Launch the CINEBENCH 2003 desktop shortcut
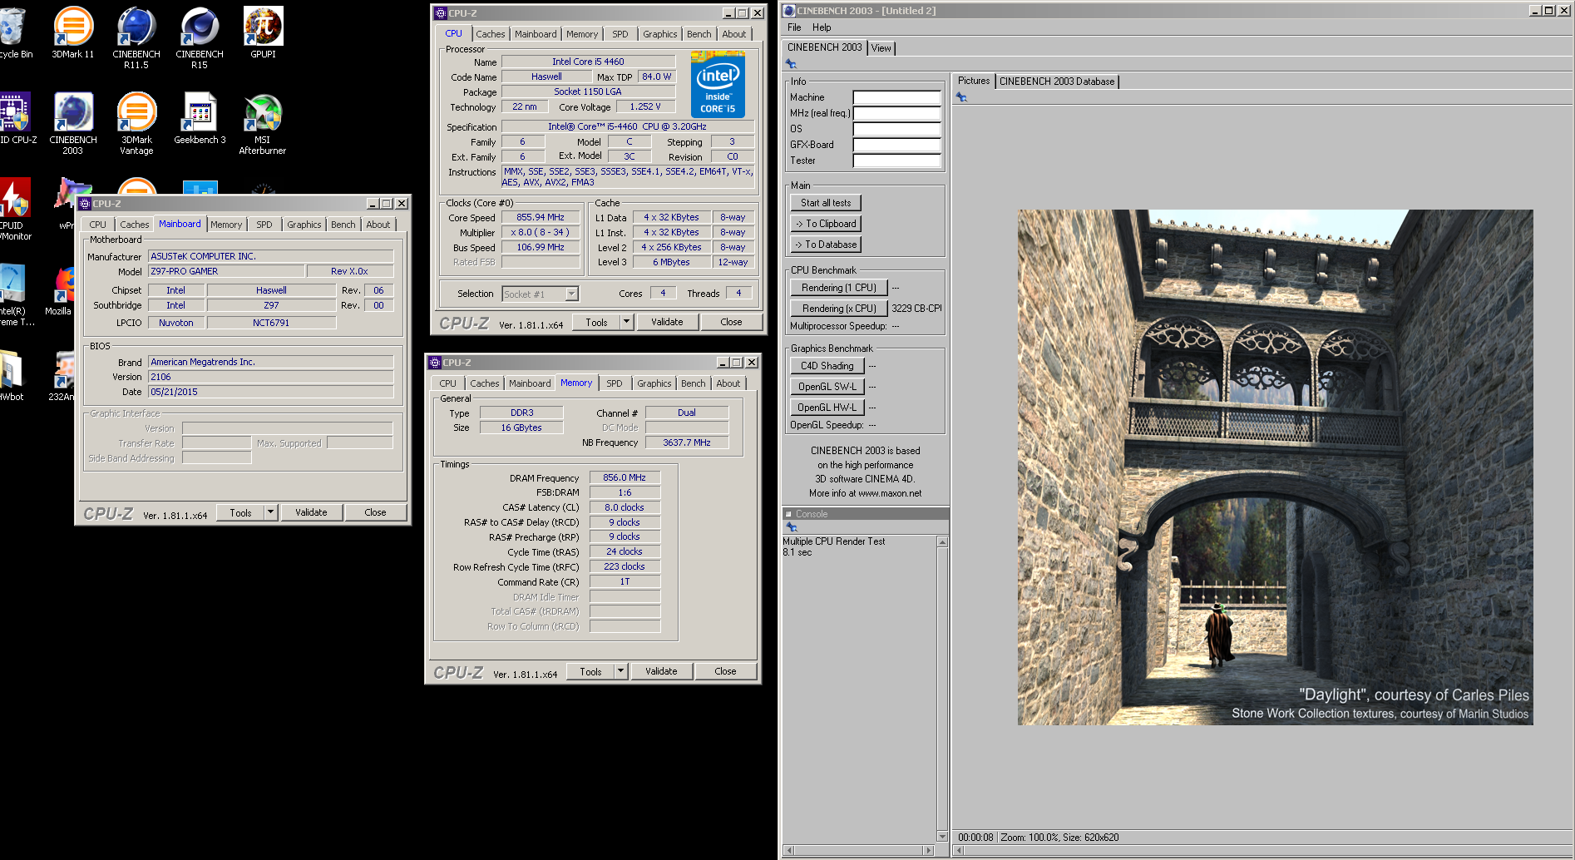1575x860 pixels. pos(73,123)
